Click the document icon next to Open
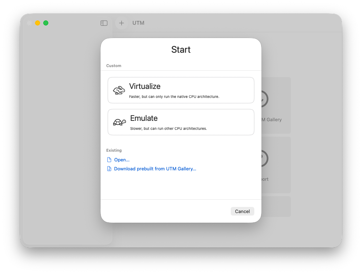The width and height of the screenshot is (362, 274). point(109,160)
